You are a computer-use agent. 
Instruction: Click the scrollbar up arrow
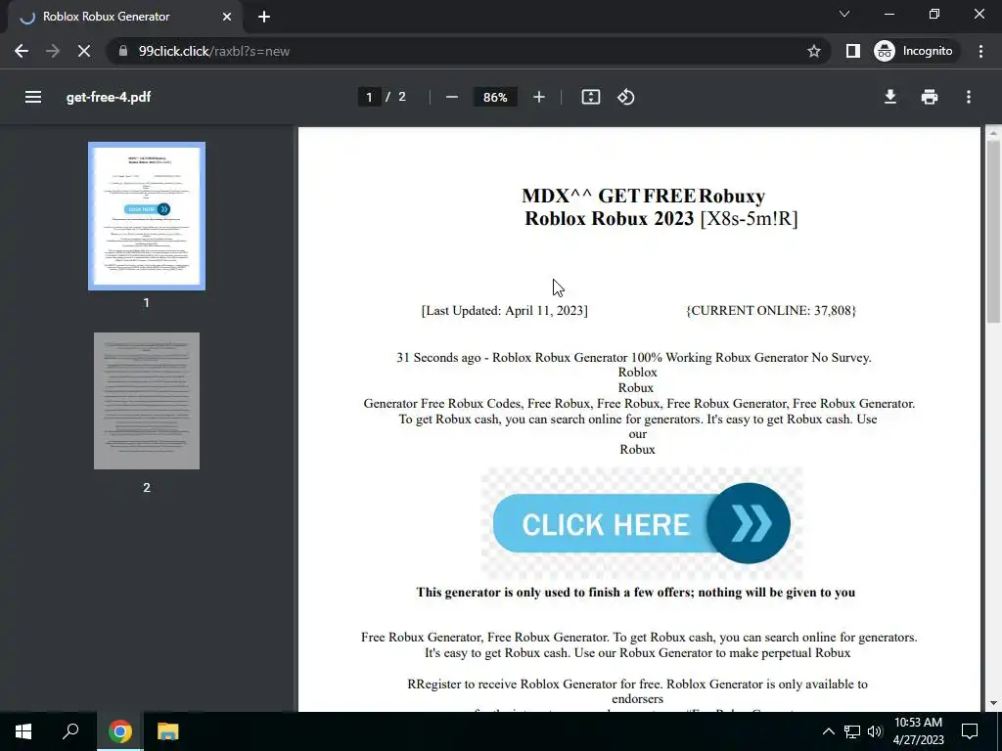(x=992, y=133)
